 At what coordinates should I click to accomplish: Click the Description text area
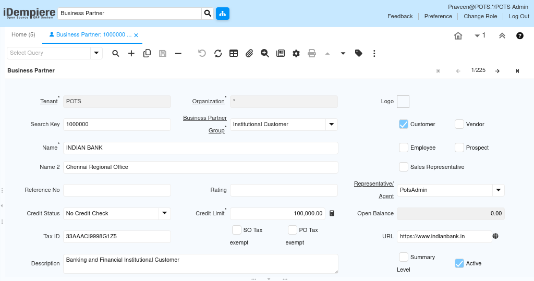tap(201, 264)
